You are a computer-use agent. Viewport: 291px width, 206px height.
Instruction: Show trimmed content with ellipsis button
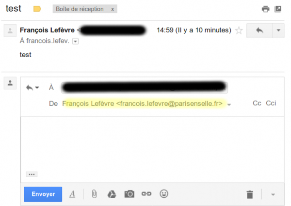32,175
